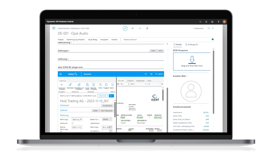Open card in new window icon
This screenshot has height=156, width=272.
tap(209, 28)
